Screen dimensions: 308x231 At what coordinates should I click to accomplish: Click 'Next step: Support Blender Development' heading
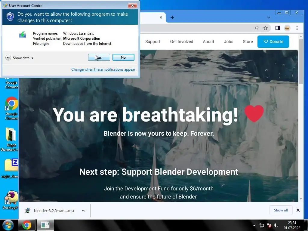pos(159,172)
